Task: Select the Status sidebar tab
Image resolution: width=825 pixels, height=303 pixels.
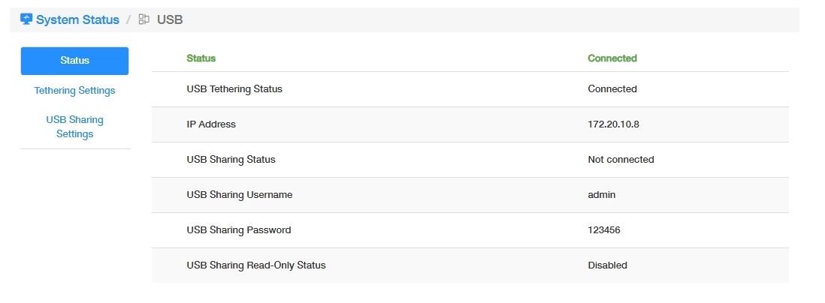Action: [74, 61]
